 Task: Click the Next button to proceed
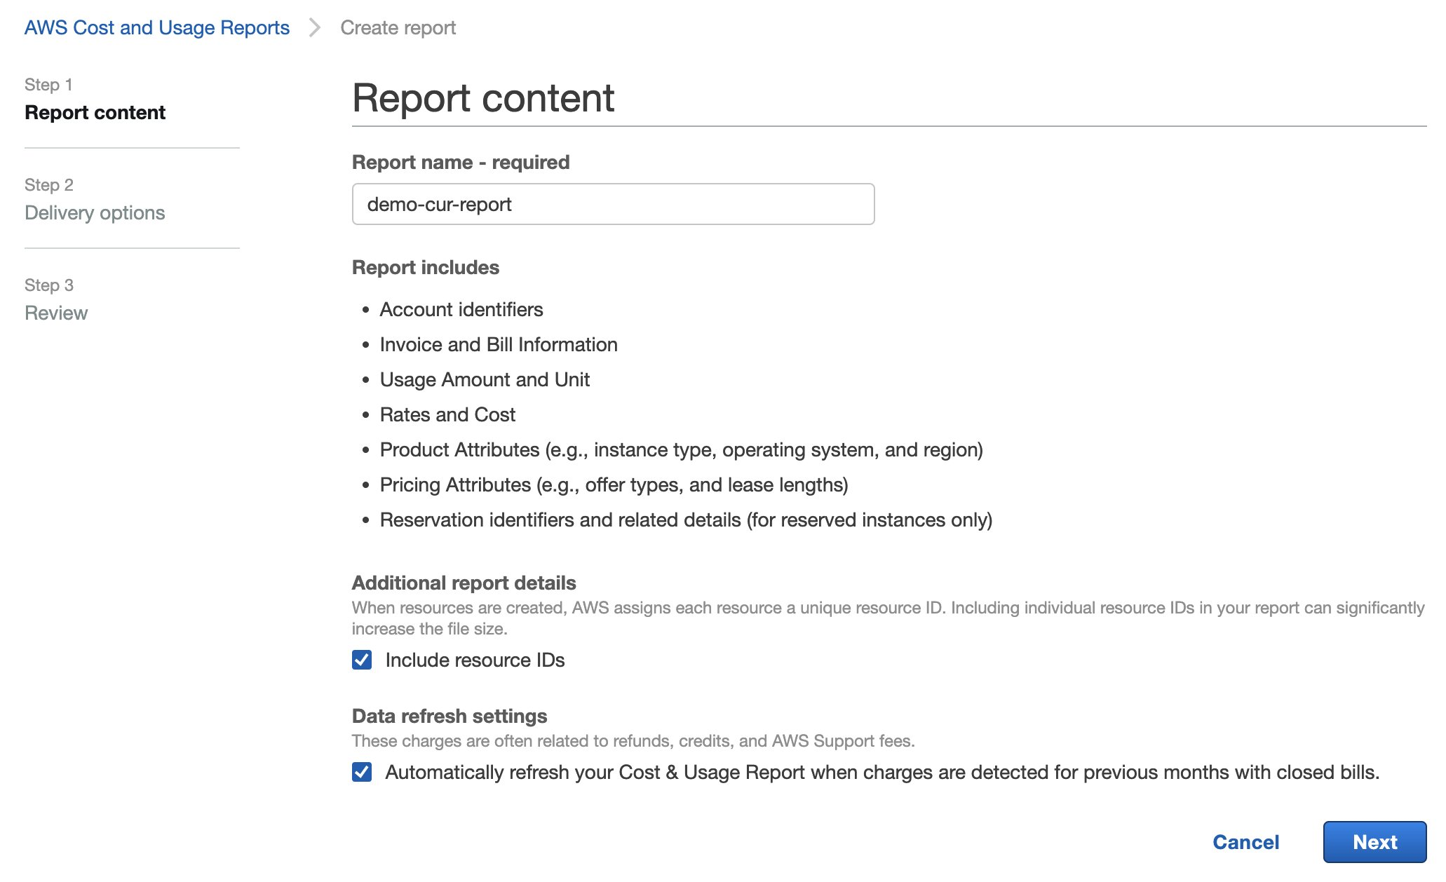coord(1374,842)
